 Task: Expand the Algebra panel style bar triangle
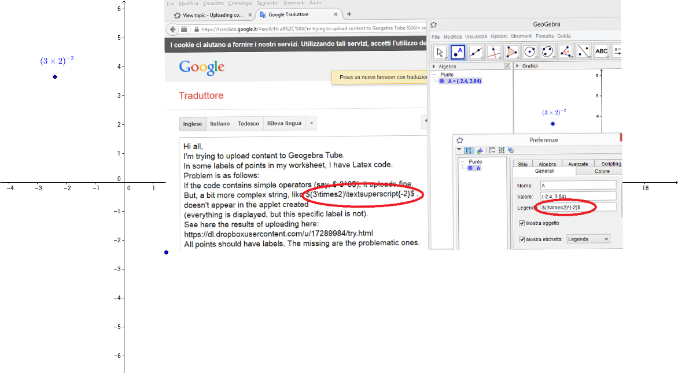coord(434,67)
